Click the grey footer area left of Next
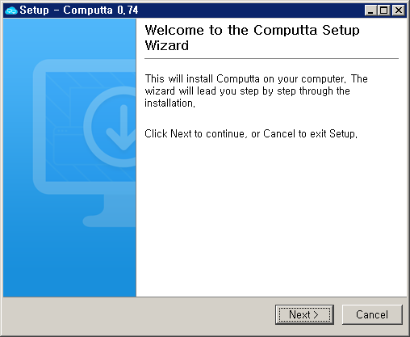The width and height of the screenshot is (410, 337). click(137, 314)
